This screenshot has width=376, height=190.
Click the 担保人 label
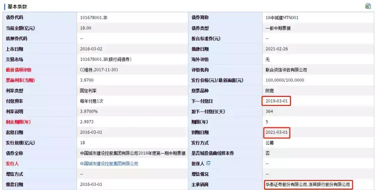click(198, 164)
